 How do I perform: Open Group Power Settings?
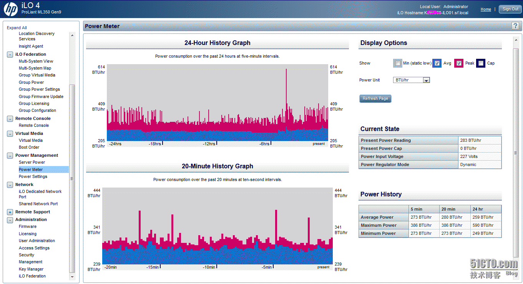coord(39,89)
